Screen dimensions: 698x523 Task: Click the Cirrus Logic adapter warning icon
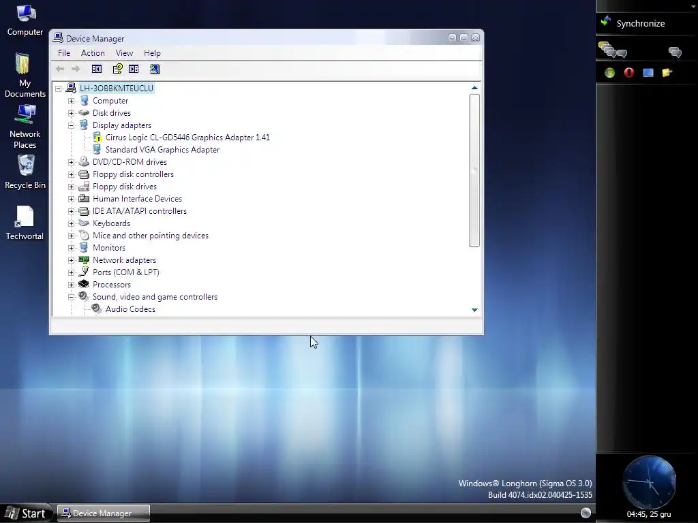(97, 138)
